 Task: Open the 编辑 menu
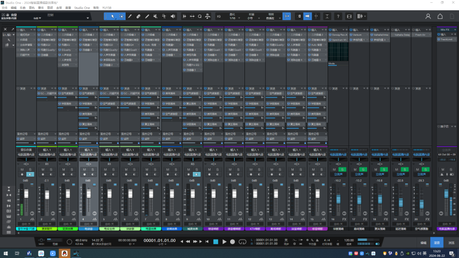13,8
